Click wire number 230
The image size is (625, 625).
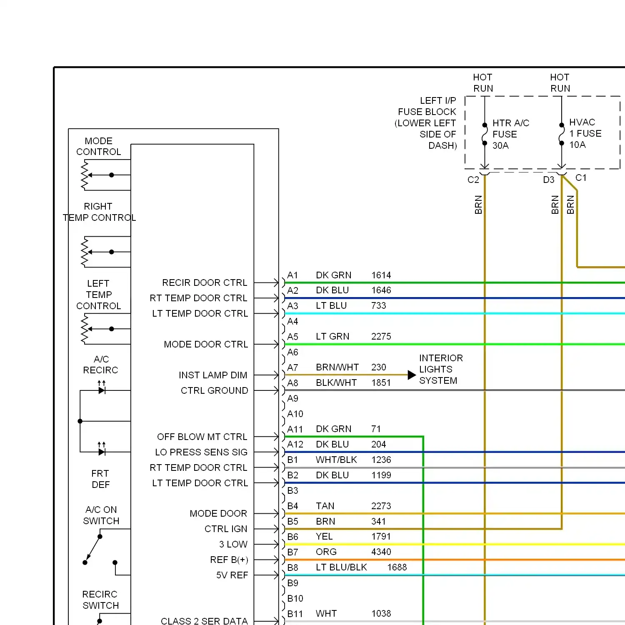click(x=379, y=367)
